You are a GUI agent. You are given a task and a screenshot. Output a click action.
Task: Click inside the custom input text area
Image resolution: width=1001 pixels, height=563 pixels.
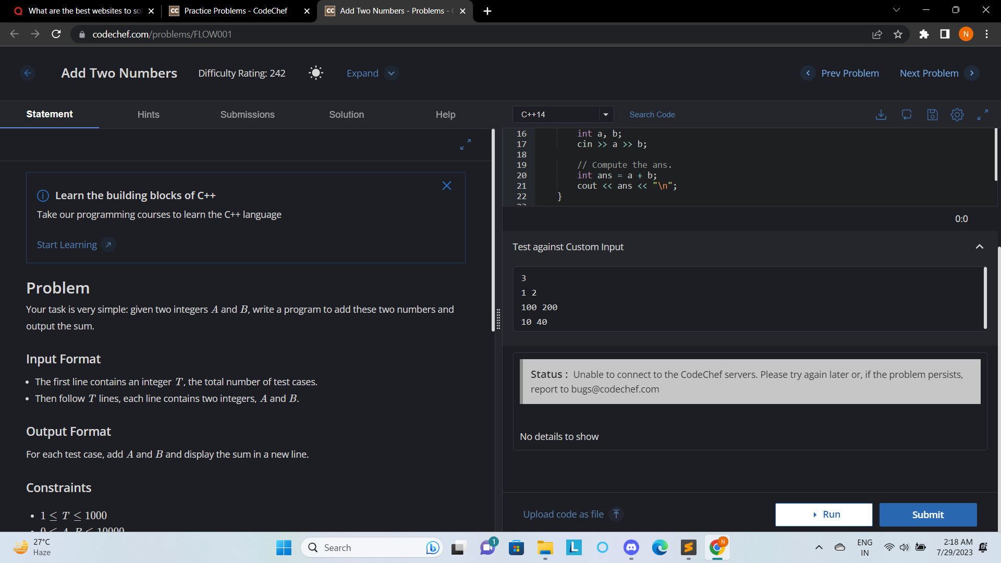(x=748, y=300)
